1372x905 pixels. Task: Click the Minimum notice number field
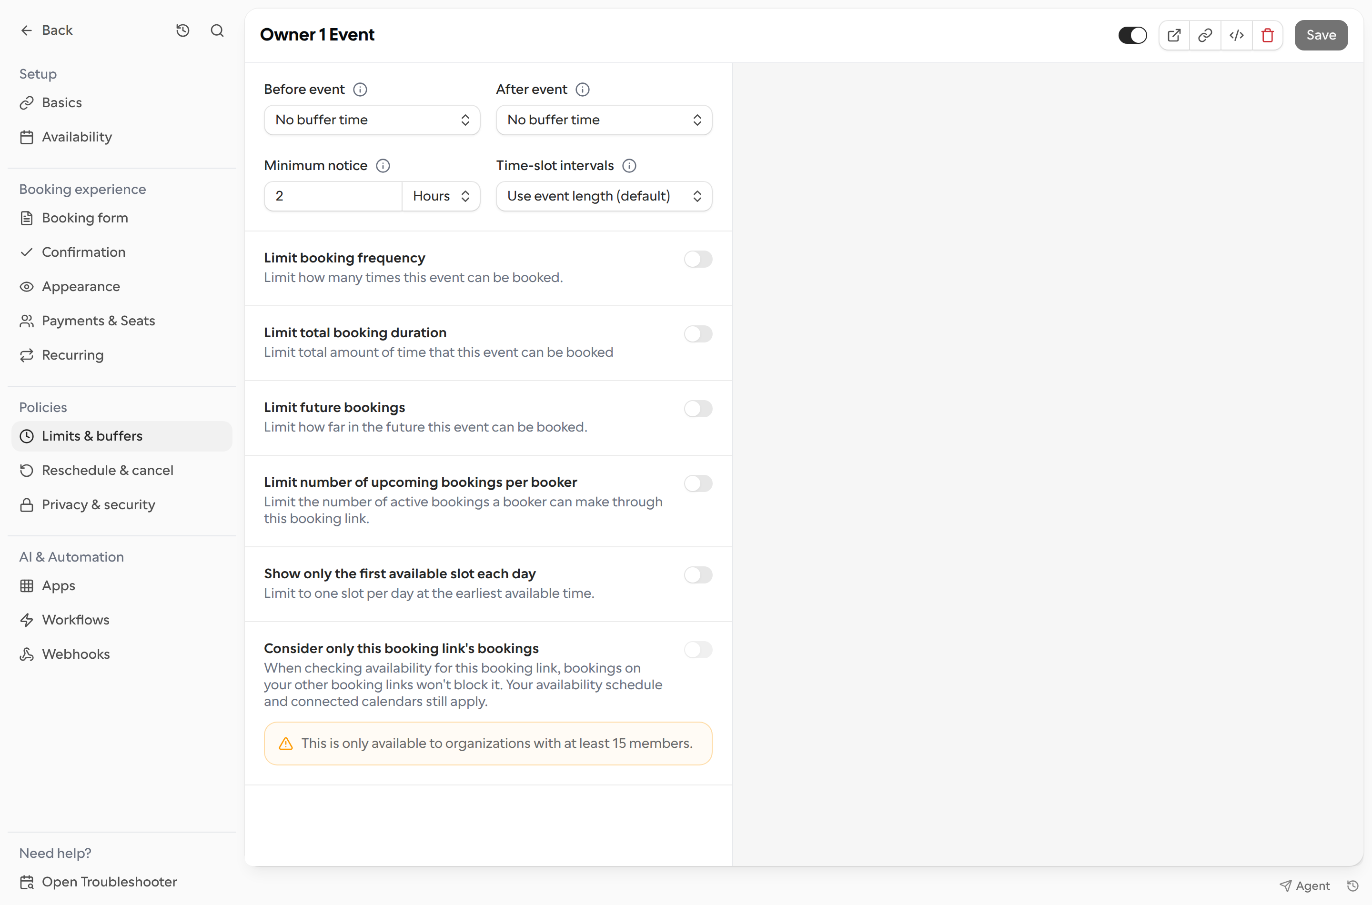(333, 196)
